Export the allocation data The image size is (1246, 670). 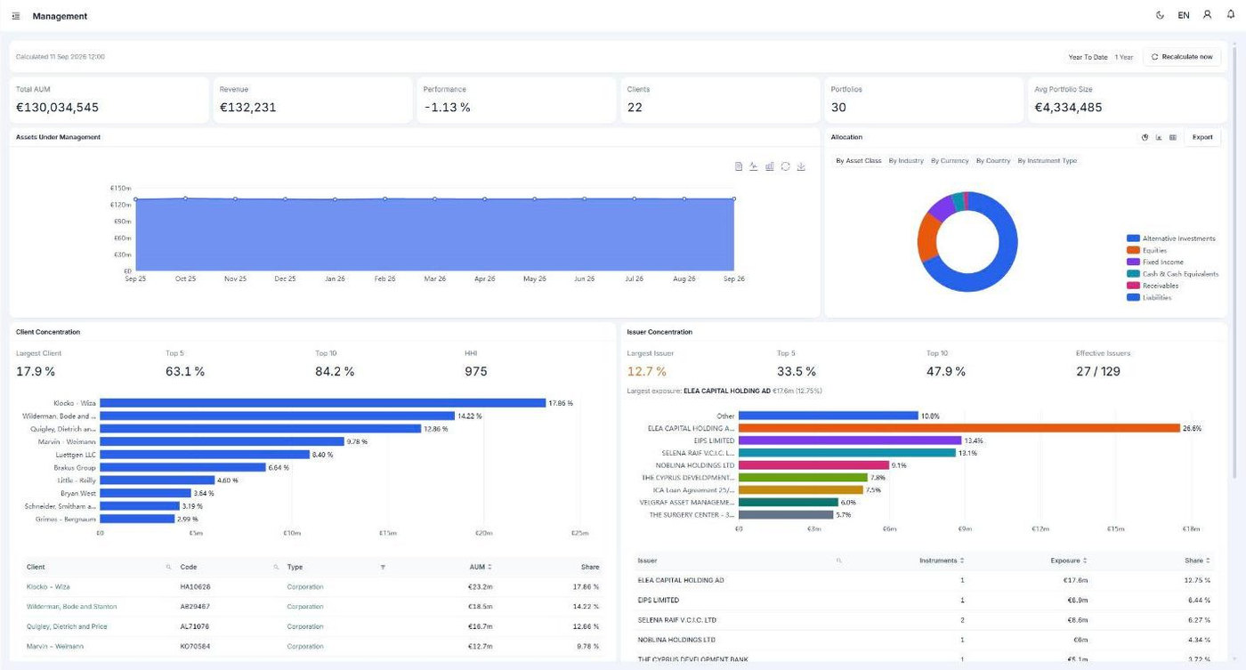(1202, 137)
